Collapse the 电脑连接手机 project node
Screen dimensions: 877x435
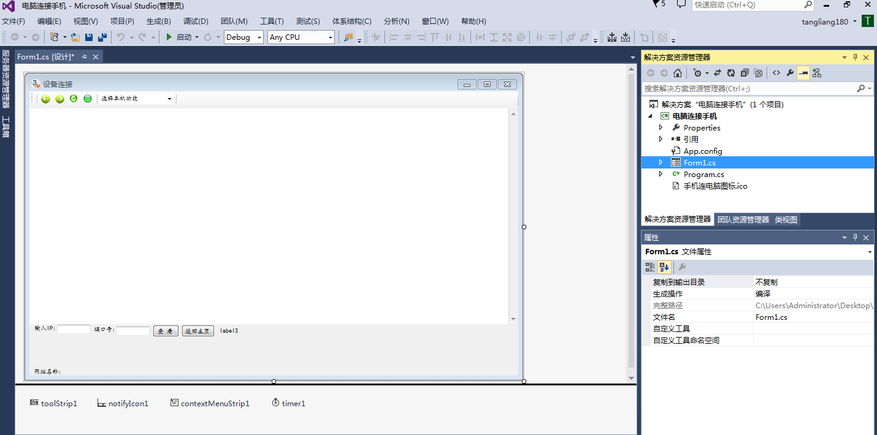[650, 116]
